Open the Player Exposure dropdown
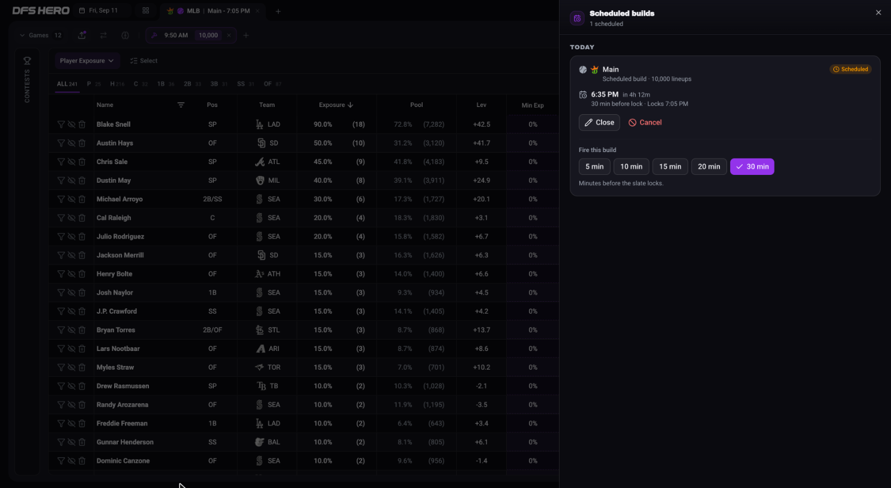The width and height of the screenshot is (891, 488). [x=87, y=61]
